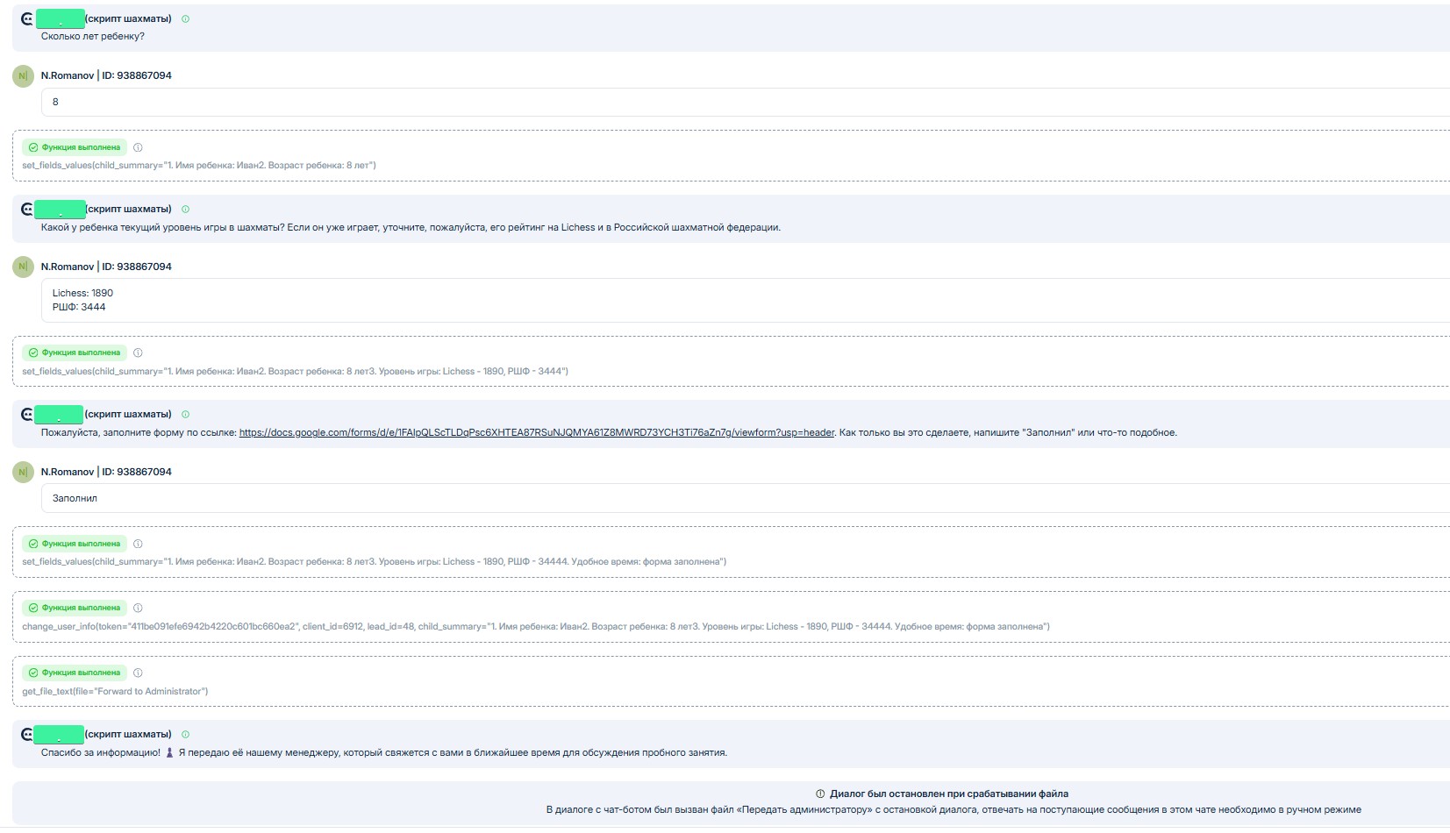Image resolution: width=1450 pixels, height=833 pixels.
Task: Click green info icon on "Сколько лет ребенку?" message header
Action: [185, 18]
